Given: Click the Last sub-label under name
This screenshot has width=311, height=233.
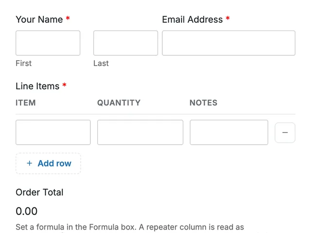Looking at the screenshot, I should pos(101,64).
